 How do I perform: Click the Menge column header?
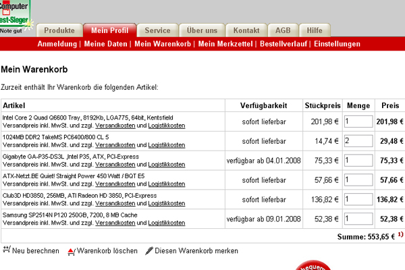coord(358,105)
